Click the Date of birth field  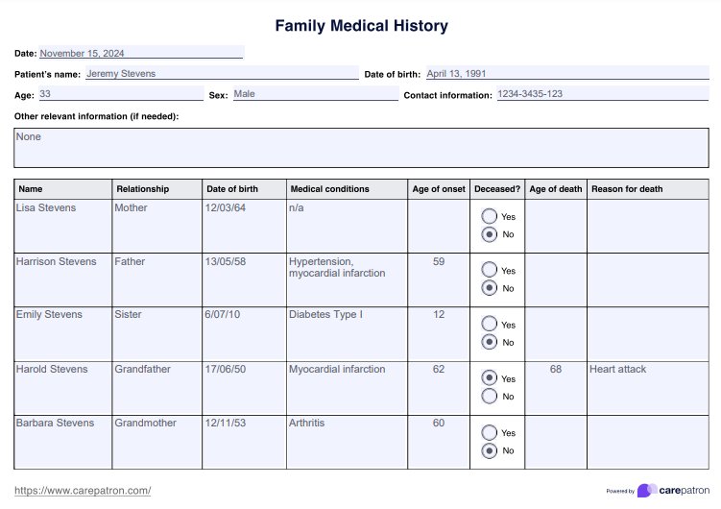pyautogui.click(x=566, y=73)
